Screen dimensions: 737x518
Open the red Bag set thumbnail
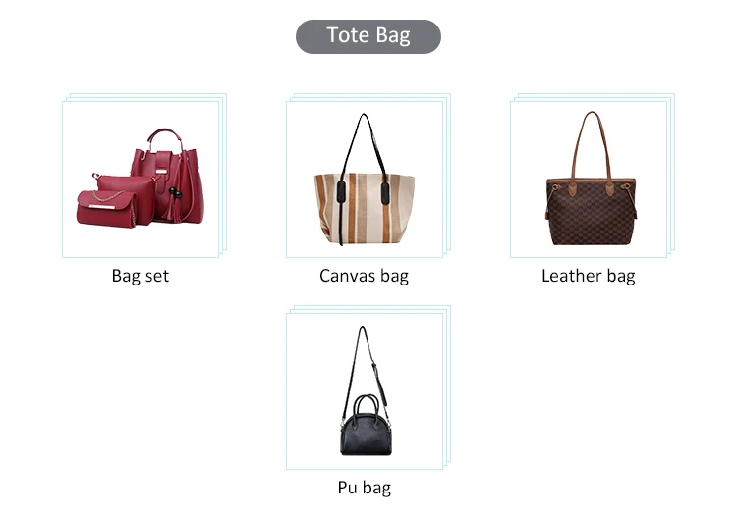(141, 180)
